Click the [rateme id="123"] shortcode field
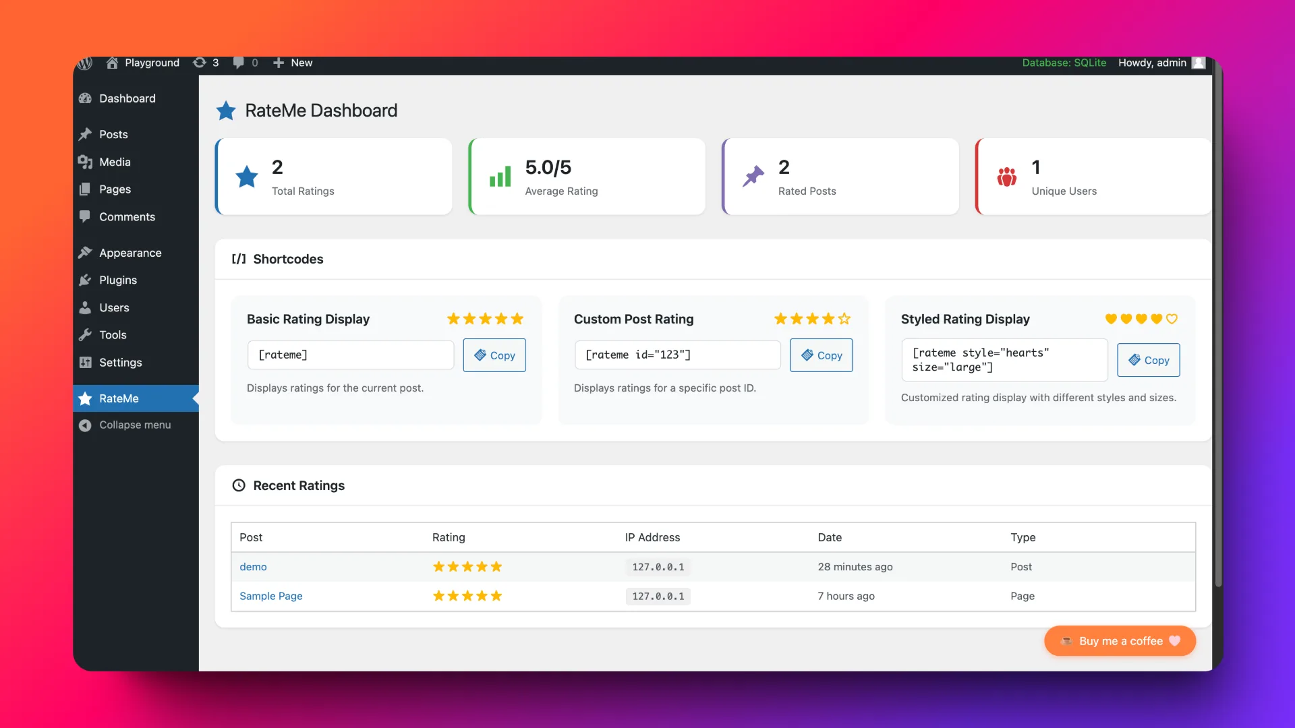Image resolution: width=1295 pixels, height=728 pixels. (x=678, y=355)
